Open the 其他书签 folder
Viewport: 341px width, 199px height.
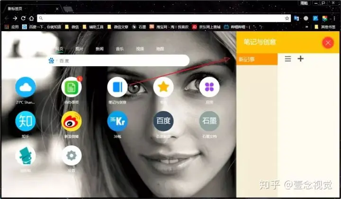(325, 27)
